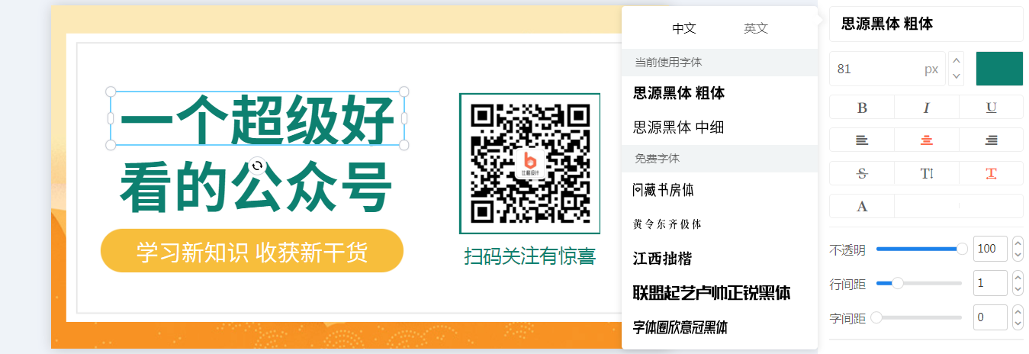Toggle bold text formatting
This screenshot has width=1029, height=354.
(862, 108)
